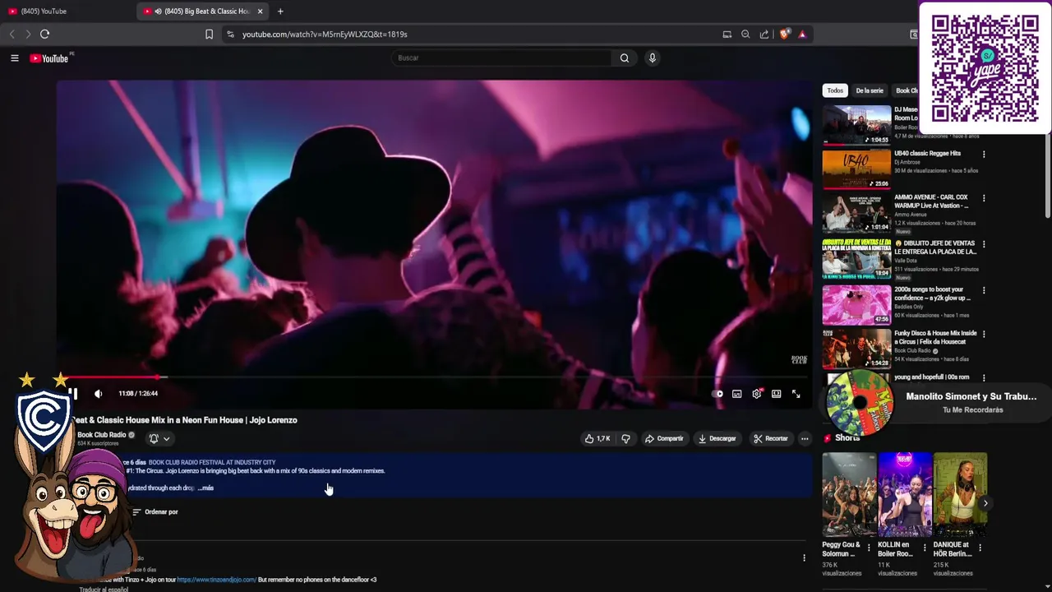The width and height of the screenshot is (1052, 592).
Task: Open options for DIBUJITO JEFE DE VENTAS video
Action: click(984, 244)
